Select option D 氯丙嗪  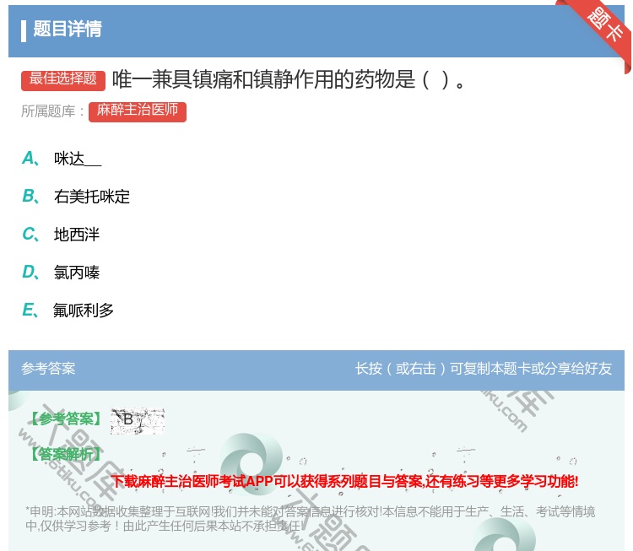click(61, 273)
